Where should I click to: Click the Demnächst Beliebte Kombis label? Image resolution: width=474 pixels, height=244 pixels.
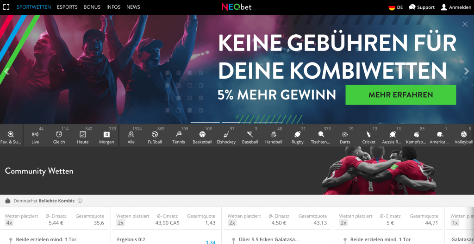[x=44, y=201]
